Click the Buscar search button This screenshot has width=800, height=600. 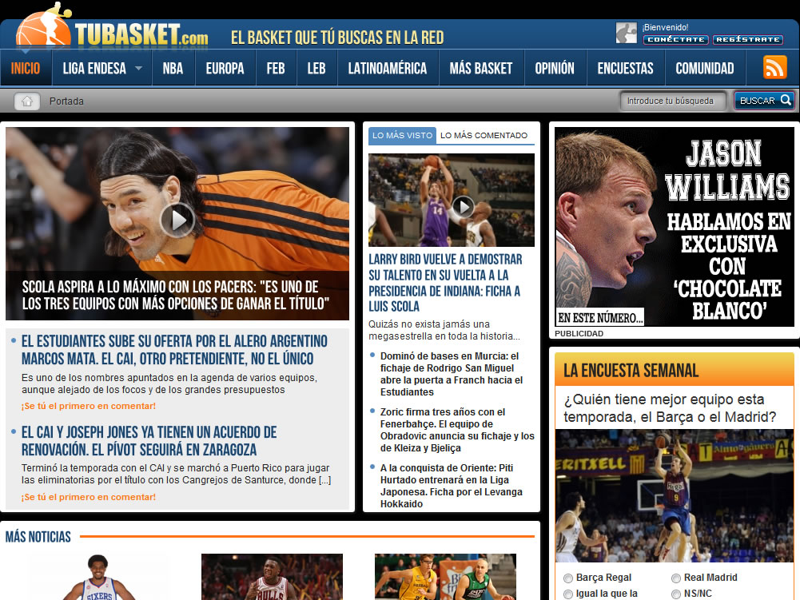[764, 101]
